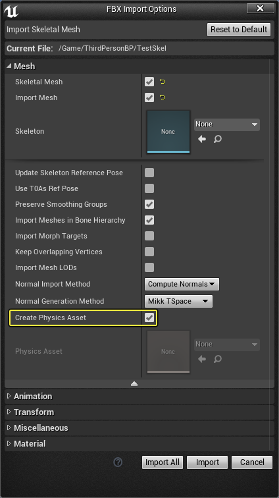Open the Normal Import Method dropdown

pyautogui.click(x=182, y=285)
